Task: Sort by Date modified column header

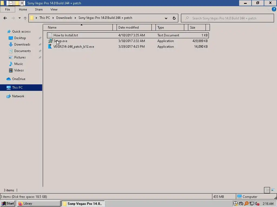Action: (134, 27)
